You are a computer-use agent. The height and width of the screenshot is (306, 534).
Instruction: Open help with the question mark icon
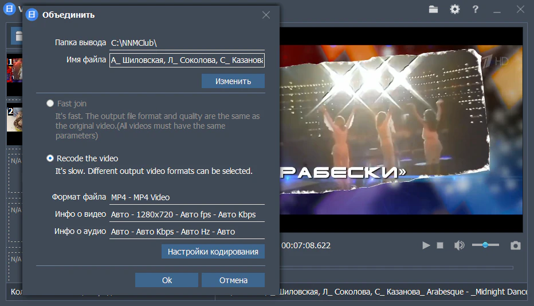pos(475,9)
